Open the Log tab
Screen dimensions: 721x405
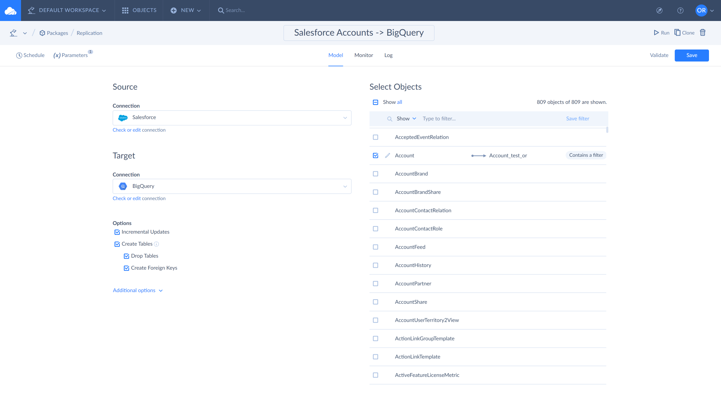[x=388, y=55]
